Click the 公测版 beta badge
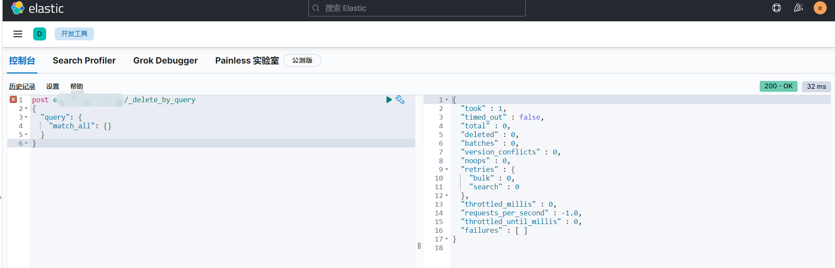 tap(302, 60)
